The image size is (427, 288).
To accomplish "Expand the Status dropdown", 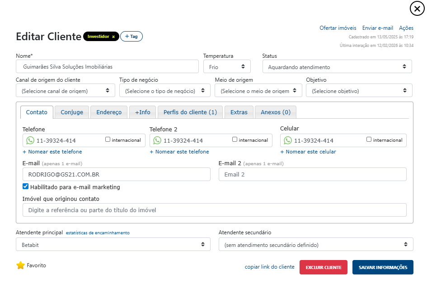I will (337, 67).
